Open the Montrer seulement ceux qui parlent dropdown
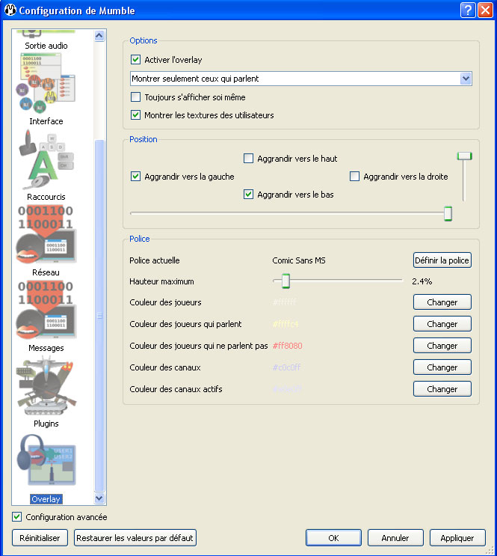497x556 pixels. (300, 79)
